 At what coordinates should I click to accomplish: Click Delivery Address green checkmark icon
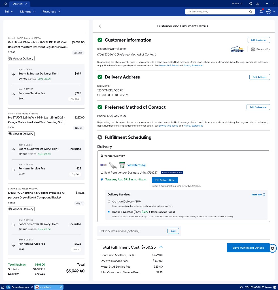100,77
